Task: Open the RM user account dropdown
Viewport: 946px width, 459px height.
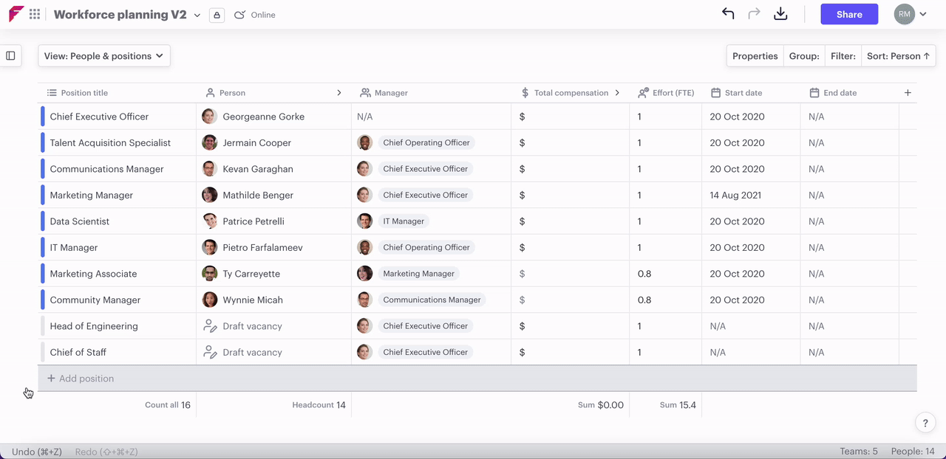Action: point(910,14)
